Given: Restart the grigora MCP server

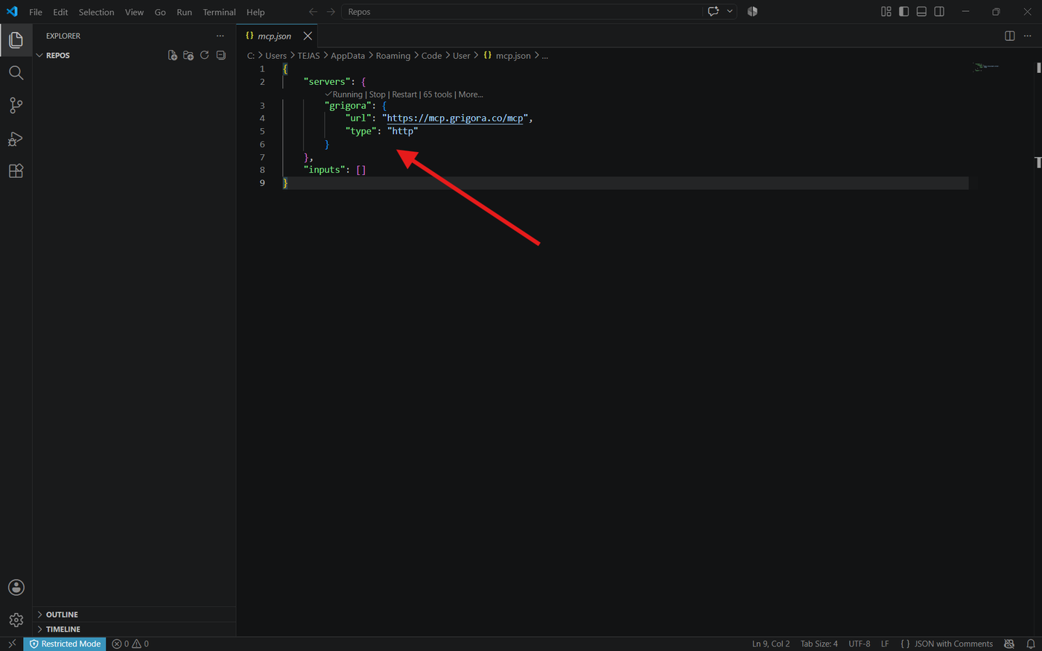Looking at the screenshot, I should pos(404,95).
